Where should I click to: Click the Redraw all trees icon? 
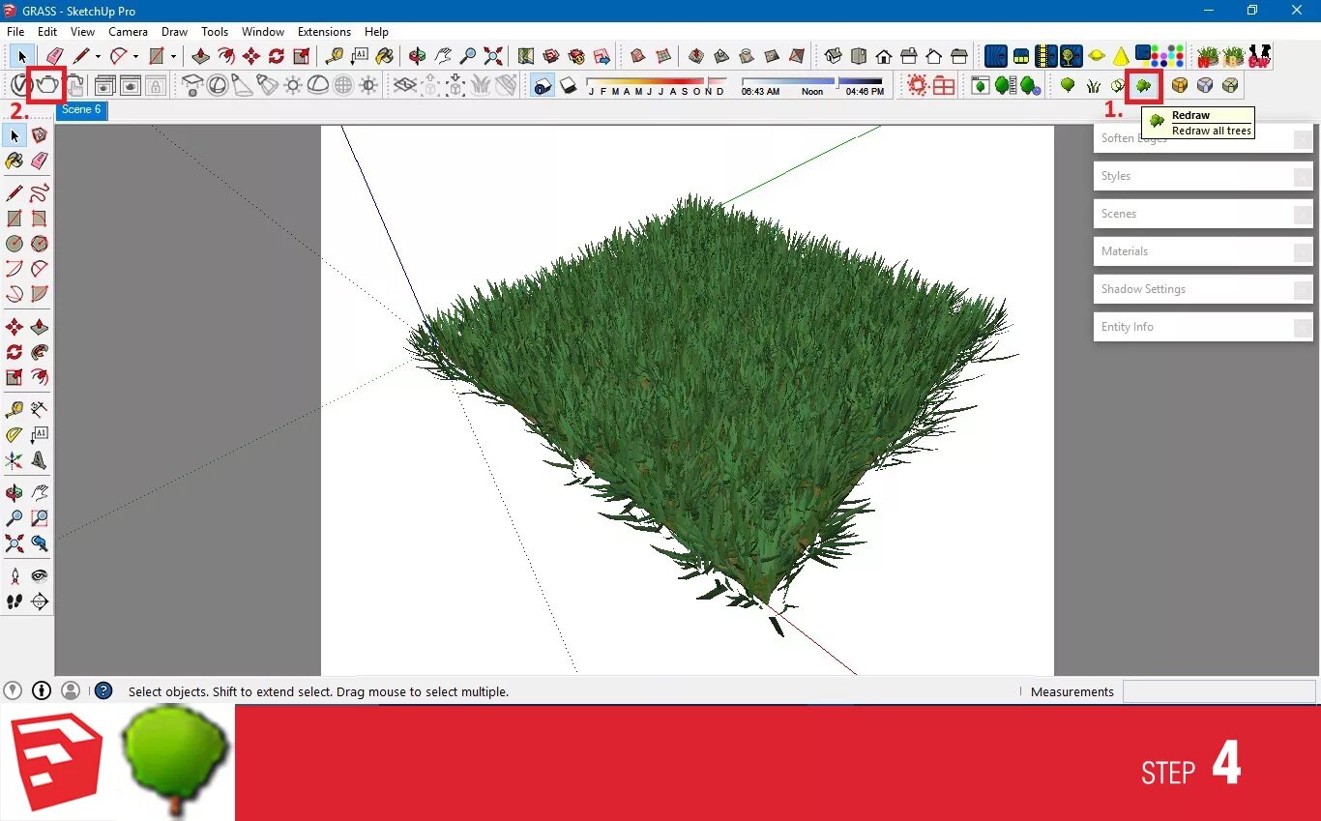click(1144, 85)
